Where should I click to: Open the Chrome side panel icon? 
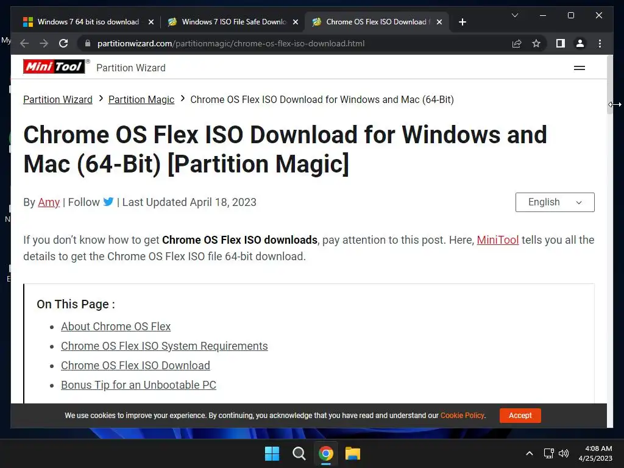coord(561,43)
